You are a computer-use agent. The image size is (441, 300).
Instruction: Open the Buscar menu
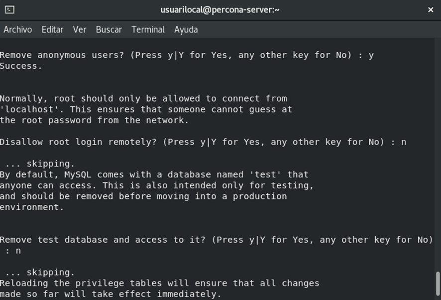tap(109, 29)
